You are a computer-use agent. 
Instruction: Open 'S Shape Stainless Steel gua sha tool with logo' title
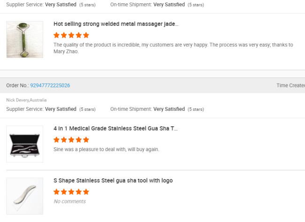(113, 181)
